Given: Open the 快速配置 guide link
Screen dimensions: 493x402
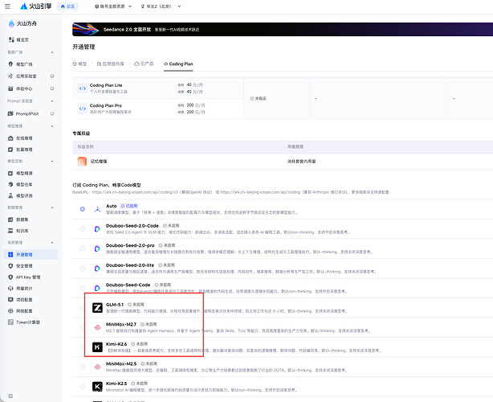Looking at the screenshot, I should pos(380,192).
